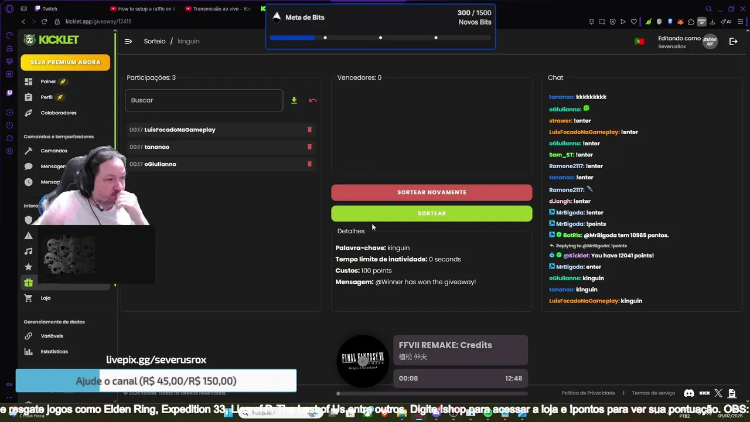Collapse the Kicklet sidebar menu icon
The height and width of the screenshot is (422, 750).
coord(128,41)
